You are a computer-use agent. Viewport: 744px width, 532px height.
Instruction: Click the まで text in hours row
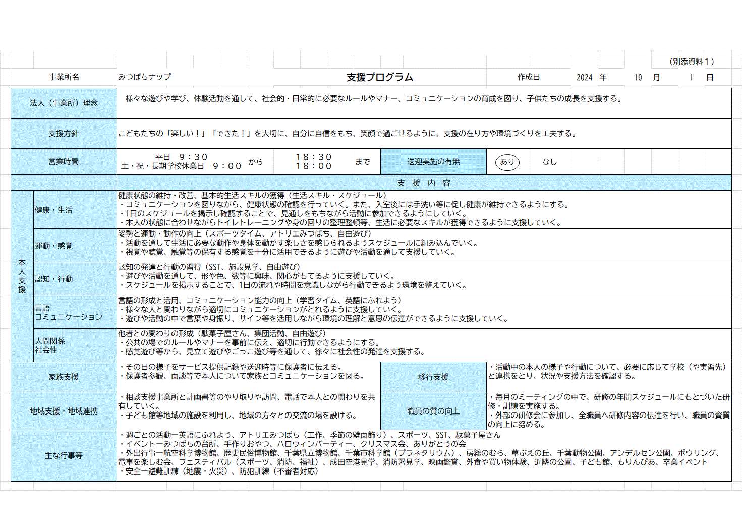point(363,162)
